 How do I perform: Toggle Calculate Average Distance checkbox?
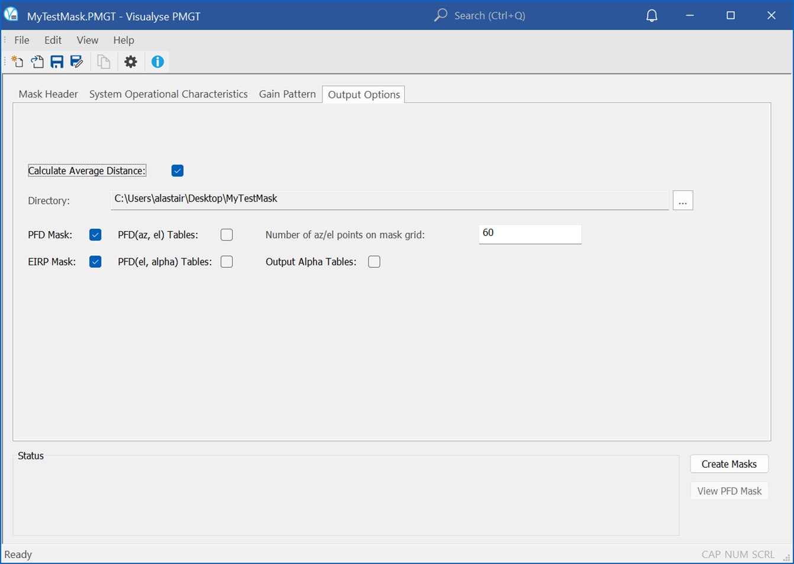(x=177, y=171)
